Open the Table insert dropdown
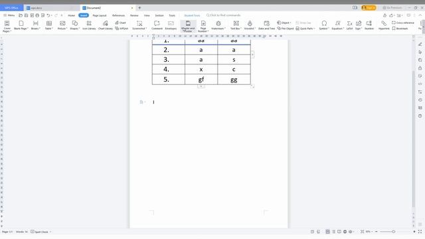The width and height of the screenshot is (425, 239). (x=48, y=25)
